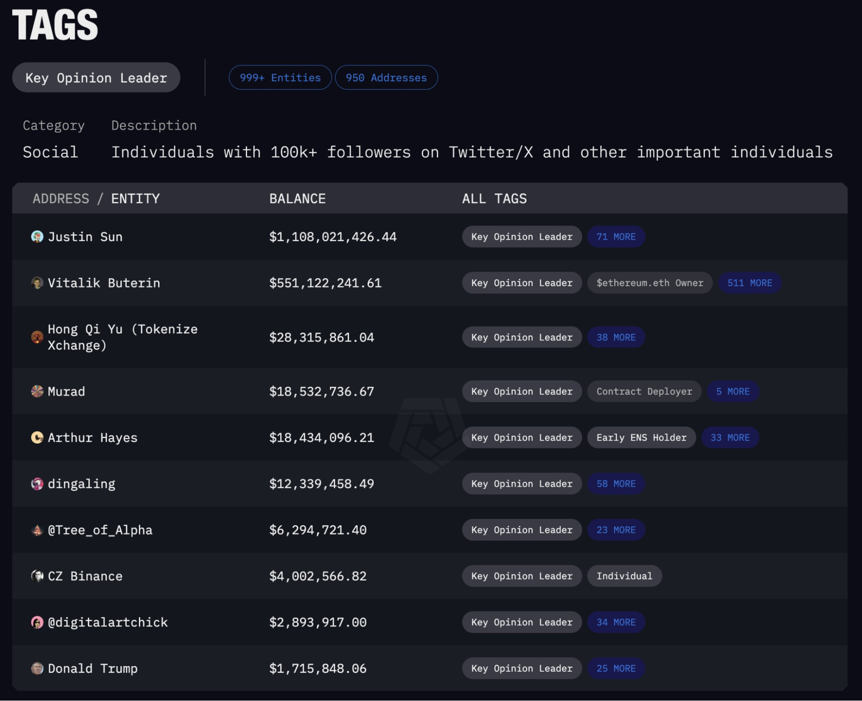Click the @Tree_of_Alpha avatar icon
This screenshot has height=701, width=862.
point(38,529)
